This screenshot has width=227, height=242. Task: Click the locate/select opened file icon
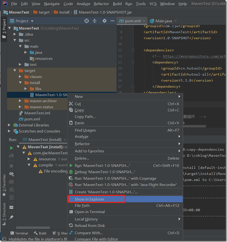point(86,21)
